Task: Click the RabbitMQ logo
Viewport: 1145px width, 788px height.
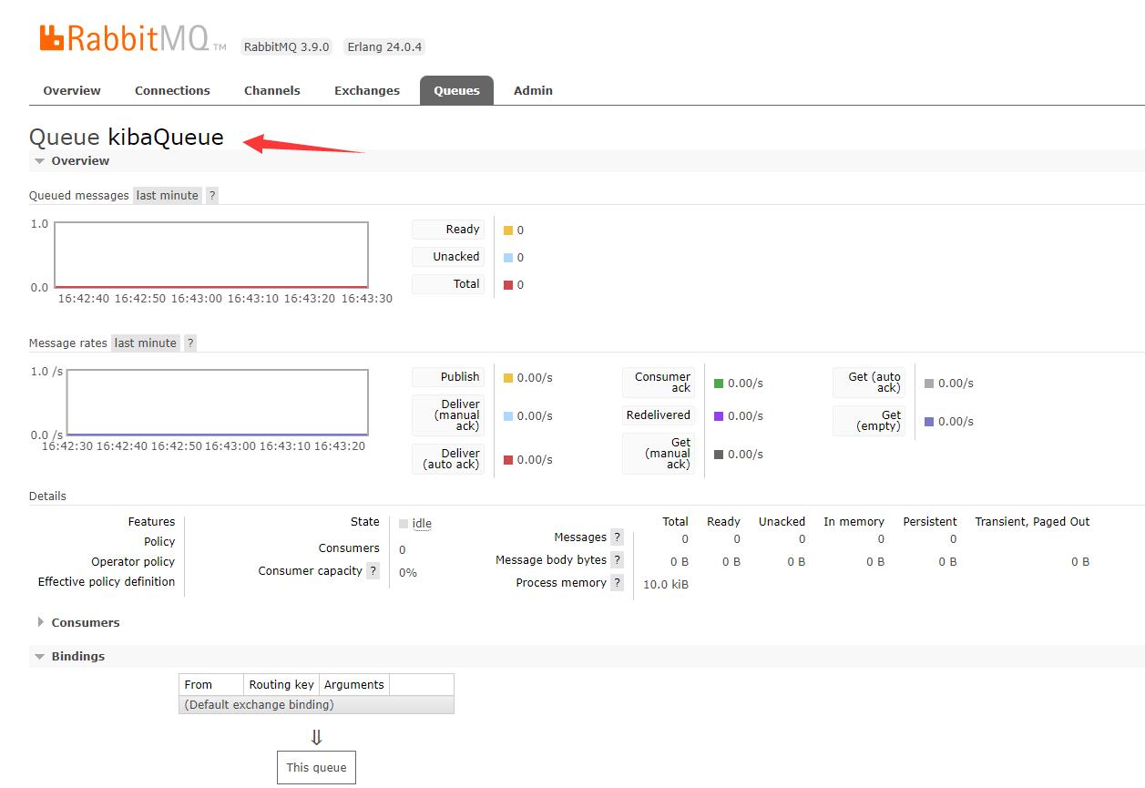Action: click(132, 39)
